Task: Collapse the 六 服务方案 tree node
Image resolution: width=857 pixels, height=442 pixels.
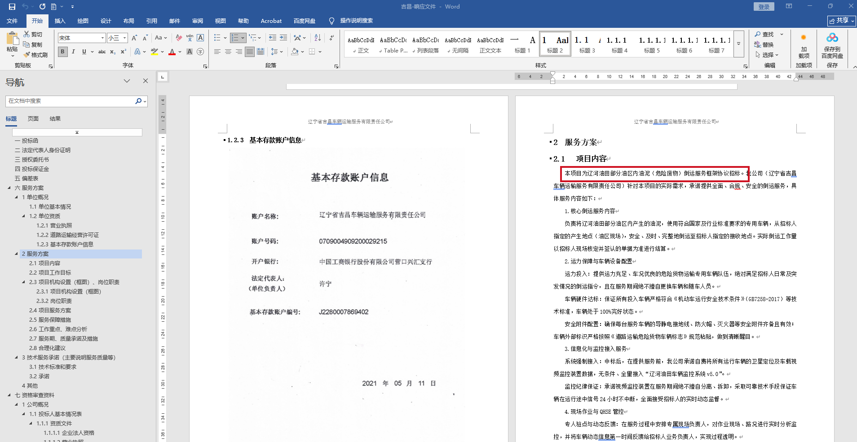Action: 9,188
